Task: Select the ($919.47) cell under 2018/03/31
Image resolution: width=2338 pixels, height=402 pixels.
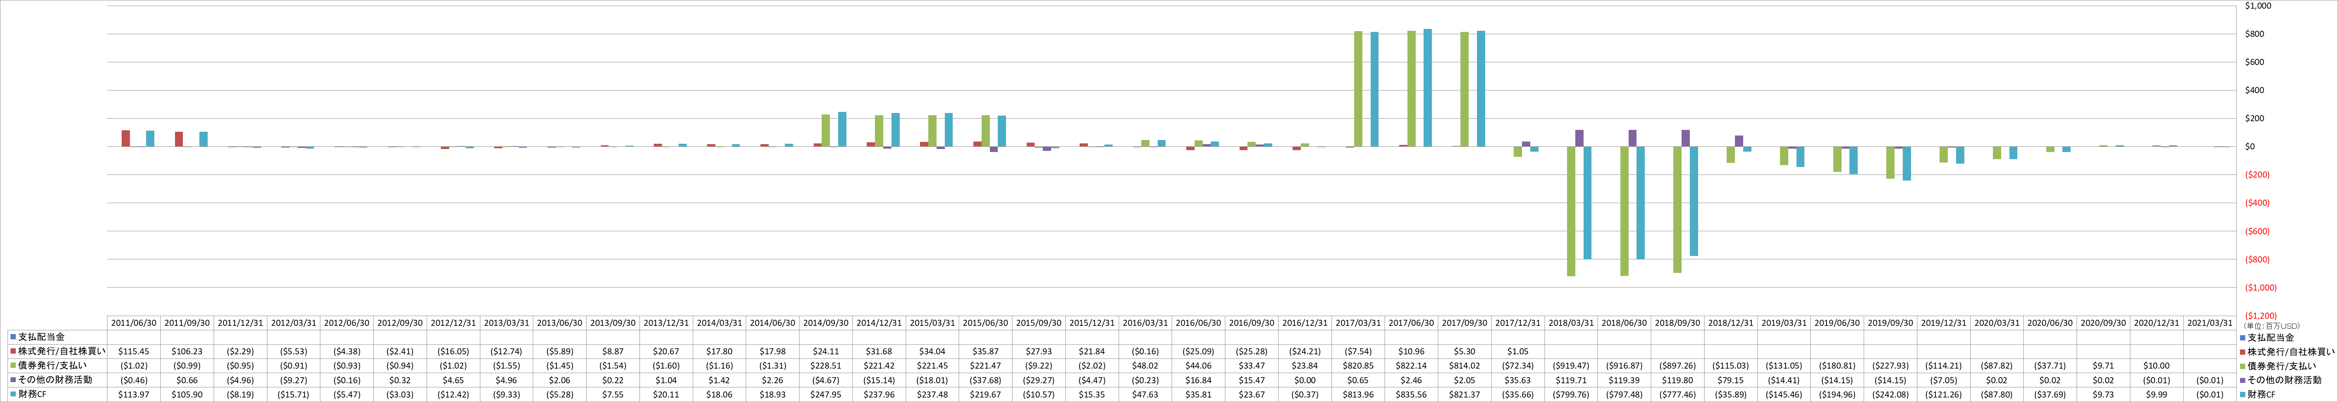Action: (x=1571, y=366)
